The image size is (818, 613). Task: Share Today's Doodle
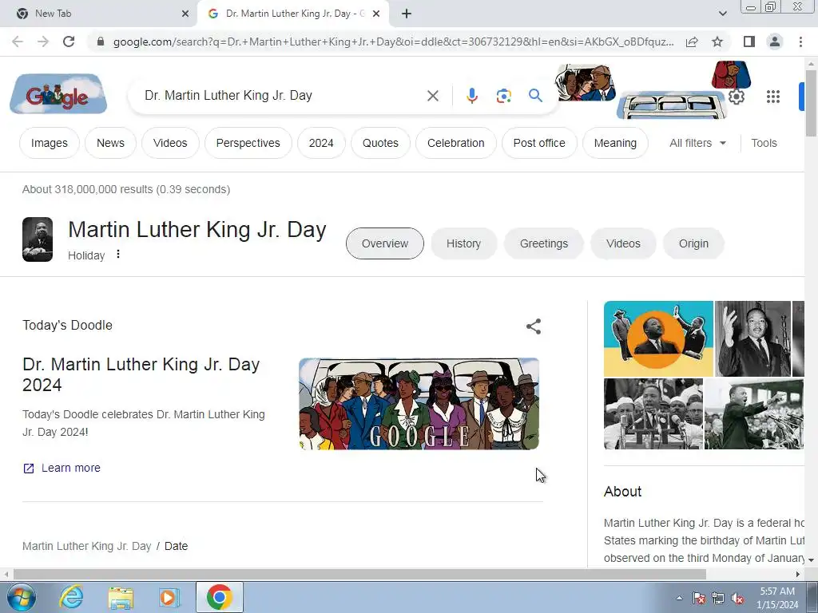pyautogui.click(x=533, y=326)
